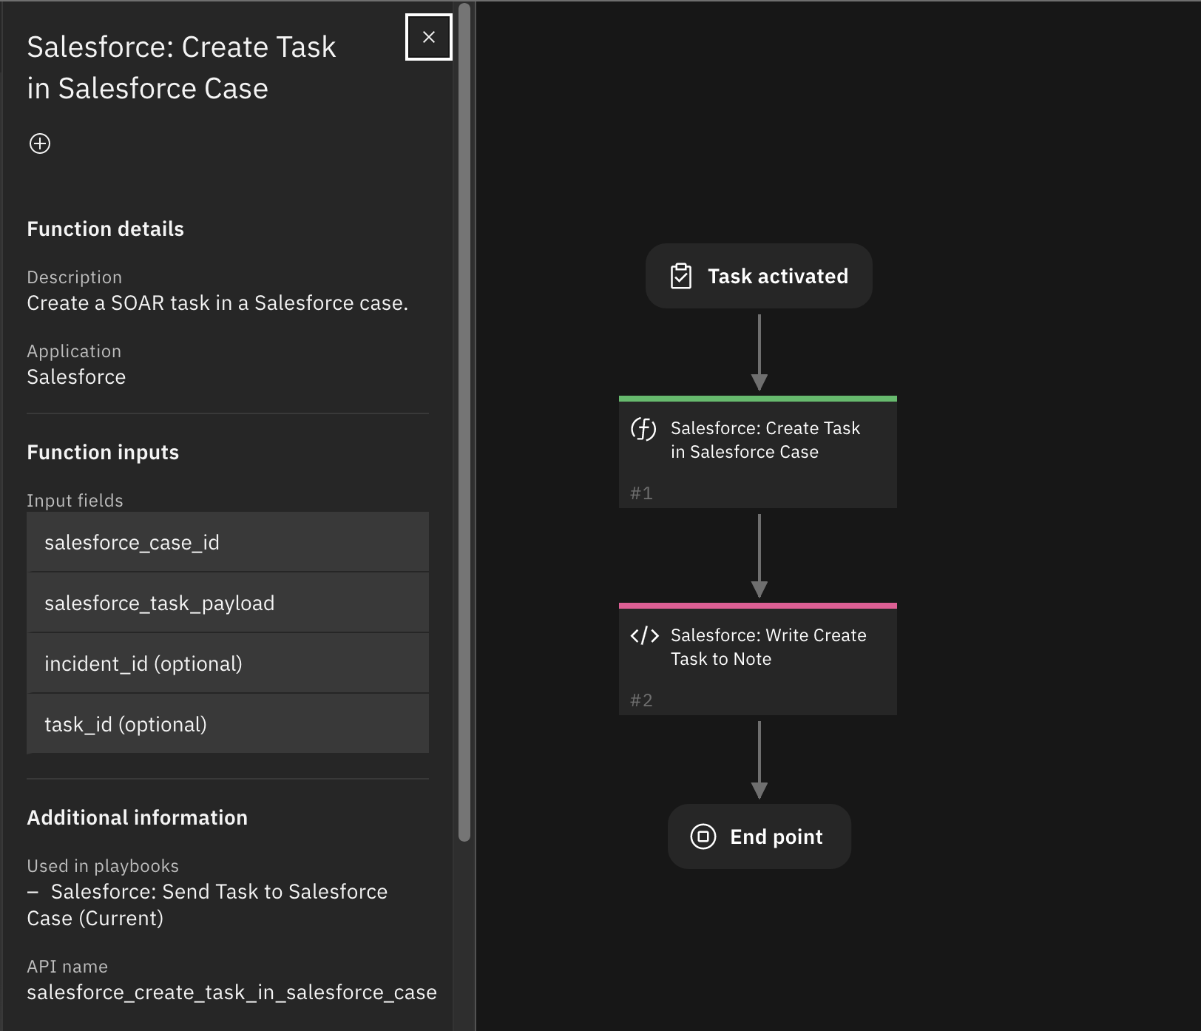Click the salesforce_case_id input field row

coord(228,542)
